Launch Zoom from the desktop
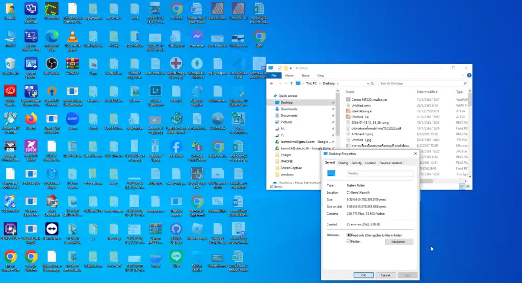The width and height of the screenshot is (522, 283). pyautogui.click(x=72, y=121)
